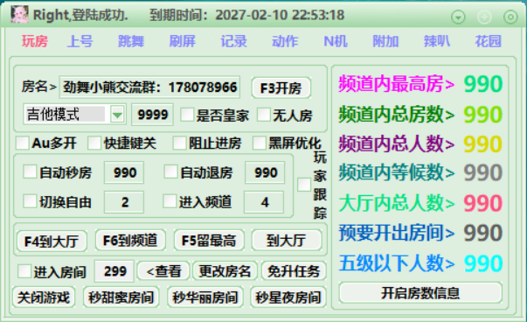Click the 秒甜蜜房间 button
The image size is (527, 322).
pos(121,297)
